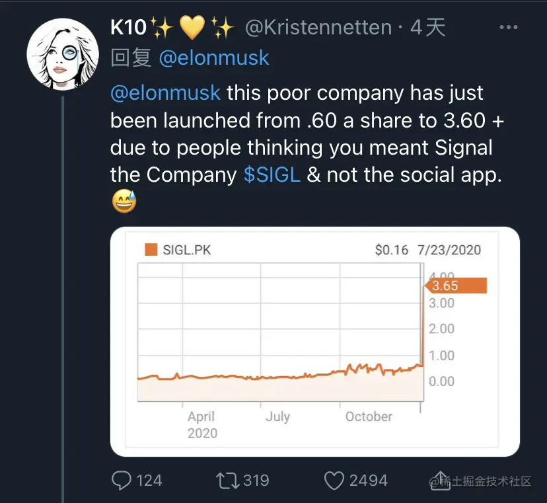Open the K10 profile avatar picture

[x=63, y=54]
